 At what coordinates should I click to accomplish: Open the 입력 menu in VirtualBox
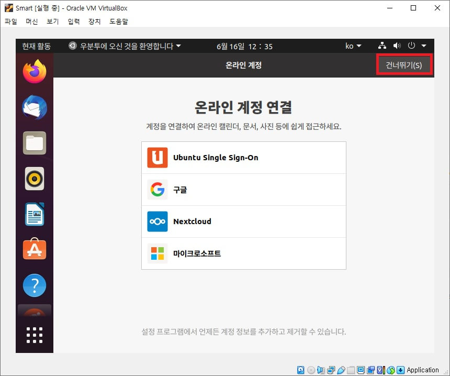point(74,21)
